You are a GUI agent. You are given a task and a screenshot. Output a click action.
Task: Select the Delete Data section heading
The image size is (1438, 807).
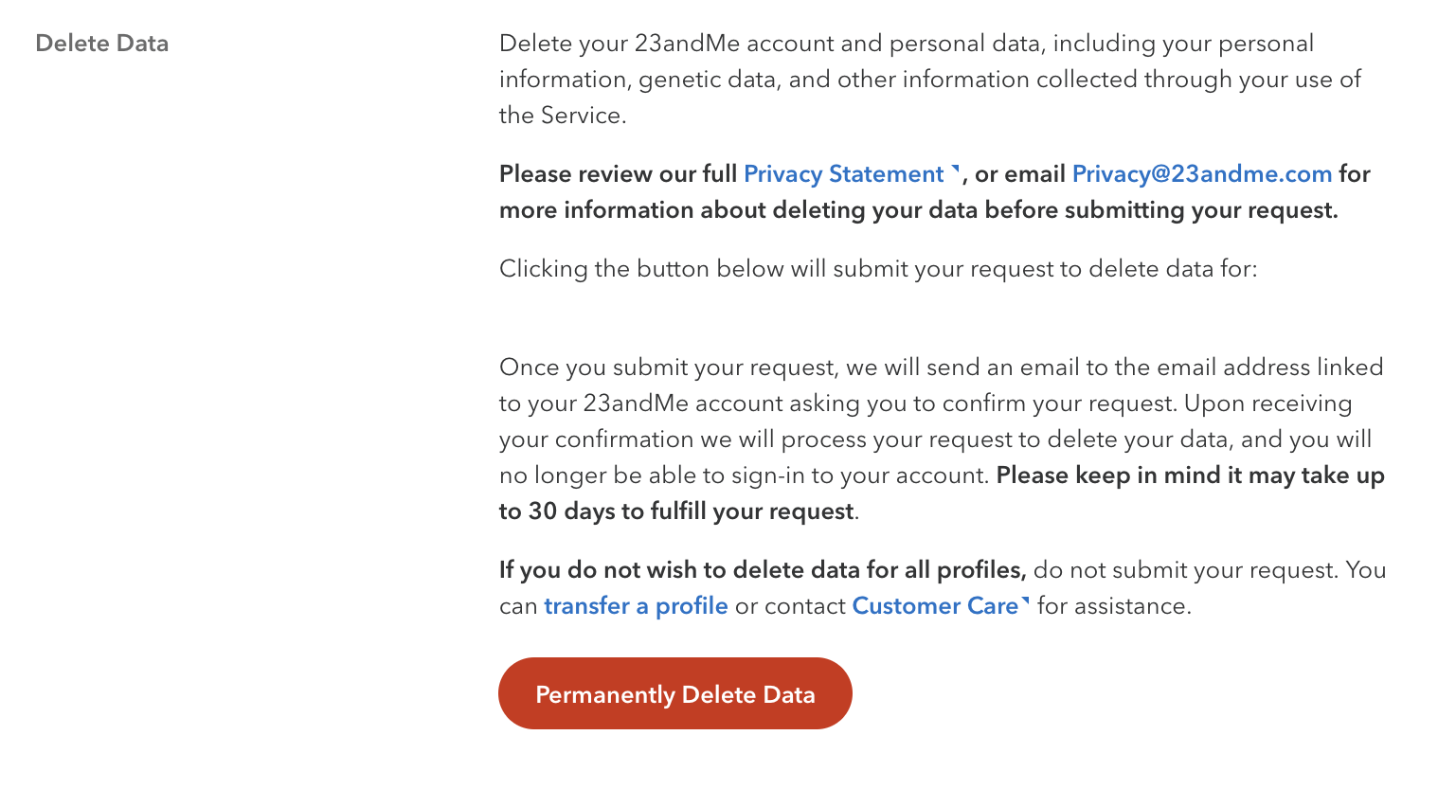[x=102, y=44]
